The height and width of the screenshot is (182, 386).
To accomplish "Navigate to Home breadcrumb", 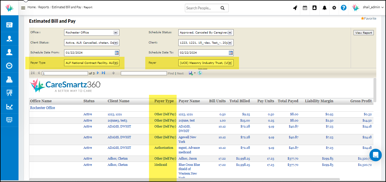I will [31, 7].
